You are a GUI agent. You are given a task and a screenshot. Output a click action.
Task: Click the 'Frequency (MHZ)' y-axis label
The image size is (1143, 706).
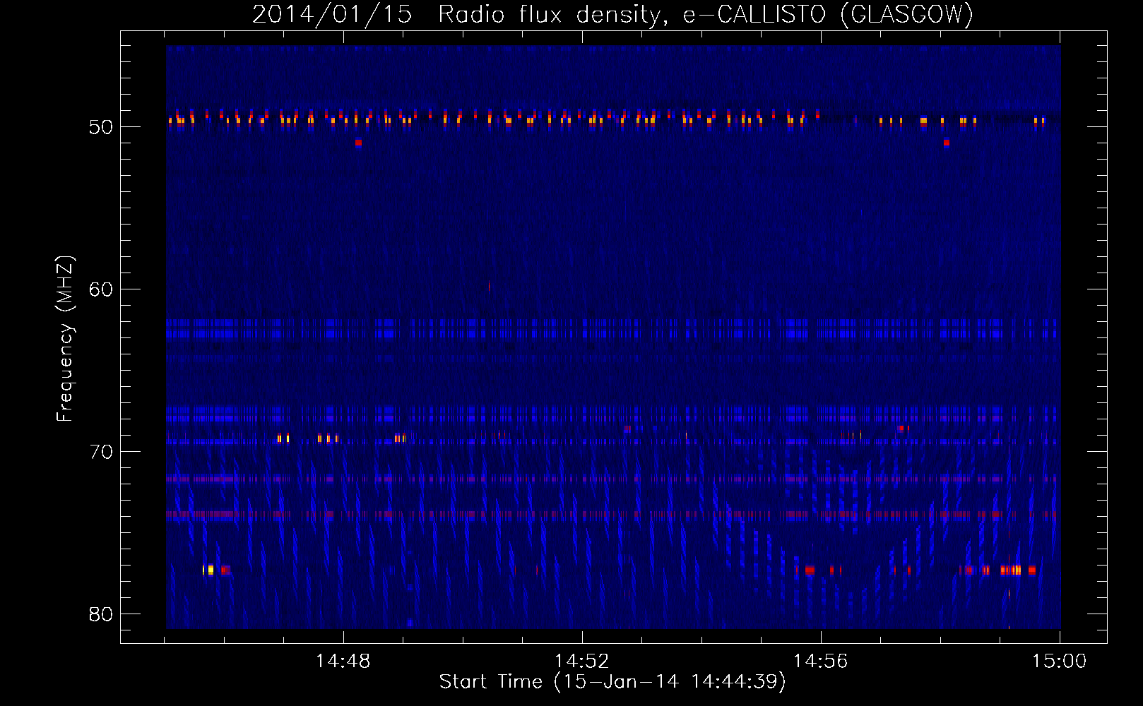(x=65, y=339)
